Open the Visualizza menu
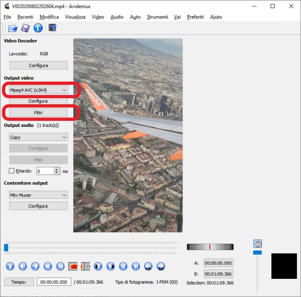Image resolution: width=301 pixels, height=297 pixels. pyautogui.click(x=75, y=17)
